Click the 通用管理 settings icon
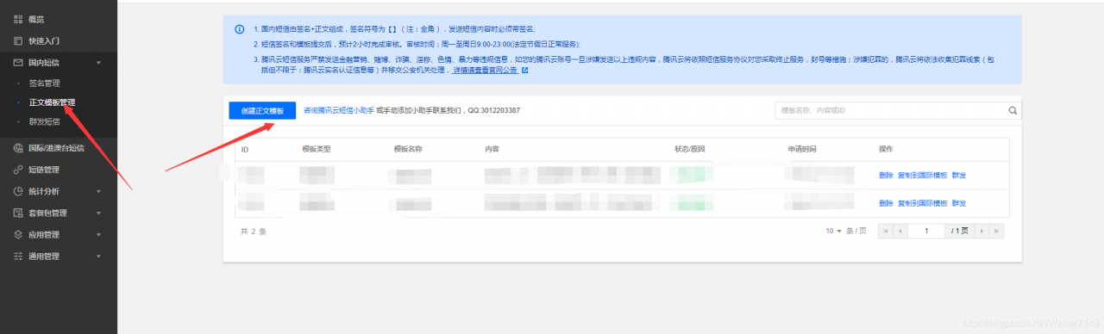Screen dimensions: 1104x334 [18, 256]
